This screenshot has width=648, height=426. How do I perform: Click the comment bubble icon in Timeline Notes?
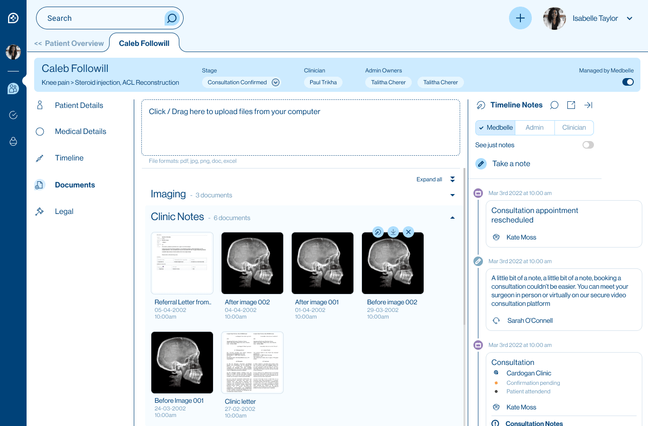pos(554,105)
